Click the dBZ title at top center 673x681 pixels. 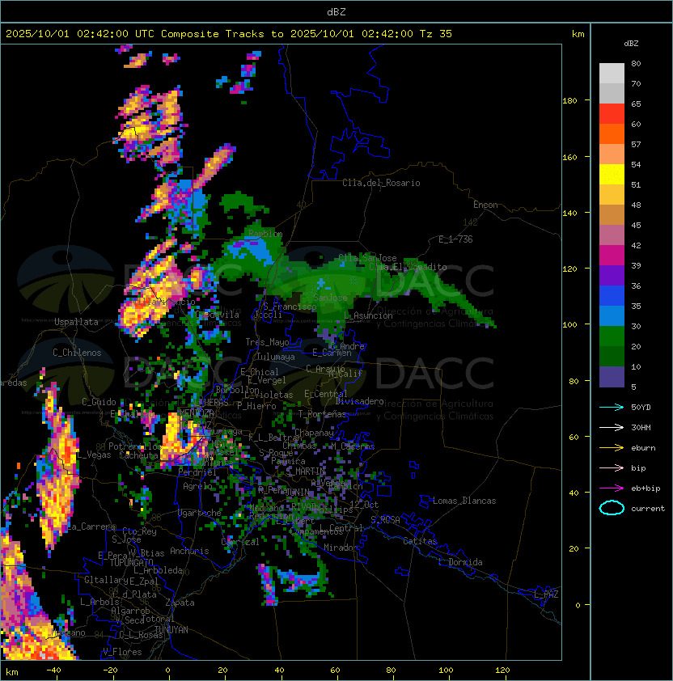click(336, 11)
